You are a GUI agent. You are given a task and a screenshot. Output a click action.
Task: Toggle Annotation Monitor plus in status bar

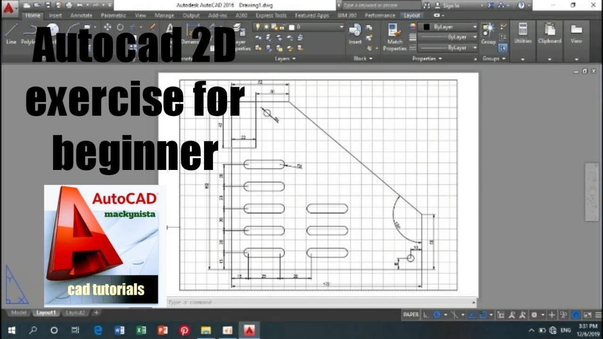click(552, 315)
